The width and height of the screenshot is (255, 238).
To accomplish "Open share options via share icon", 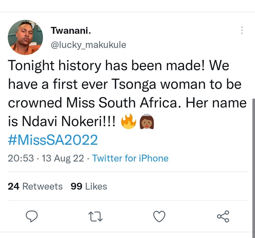I will click(x=223, y=216).
